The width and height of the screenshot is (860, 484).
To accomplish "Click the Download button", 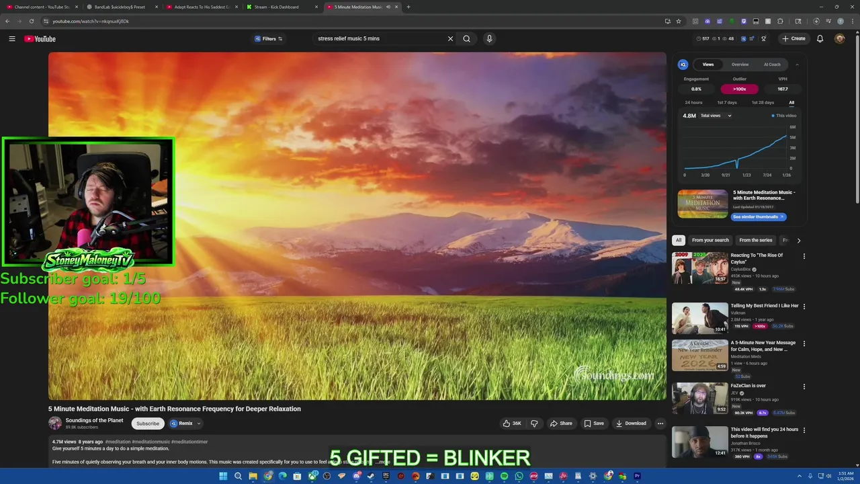I will (x=631, y=424).
